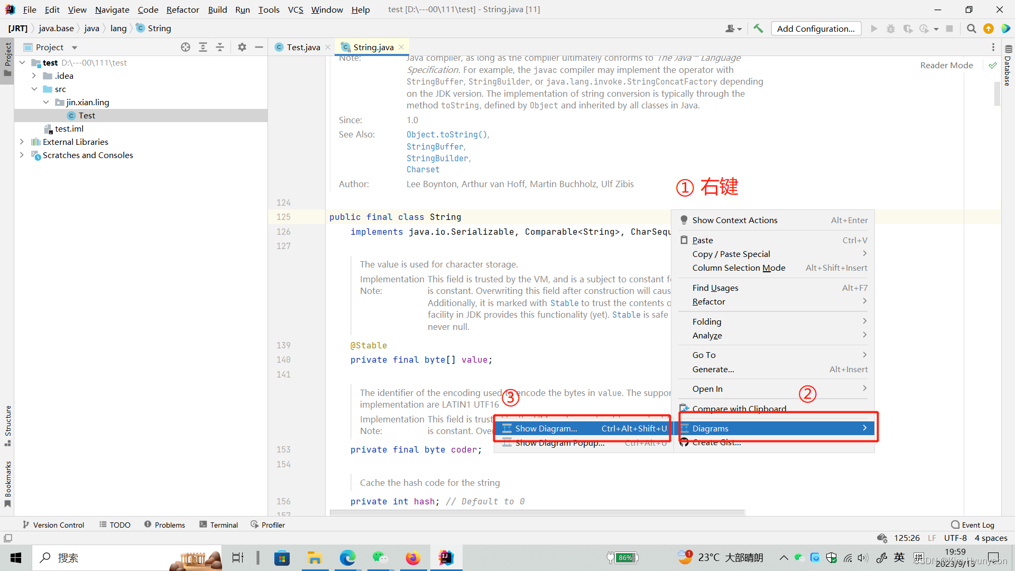
Task: Click Select Opened File target icon
Action: click(186, 47)
